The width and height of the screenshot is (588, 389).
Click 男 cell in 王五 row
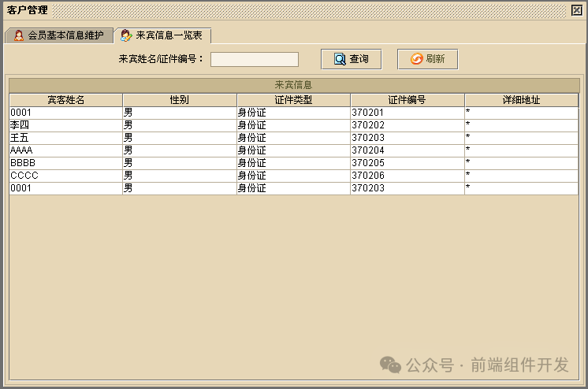[x=180, y=138]
